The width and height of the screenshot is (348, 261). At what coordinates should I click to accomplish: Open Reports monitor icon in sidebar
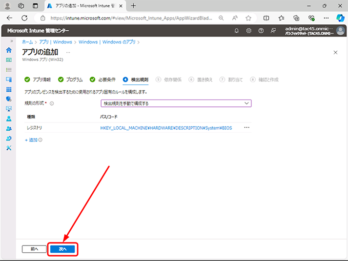pyautogui.click(x=9, y=109)
